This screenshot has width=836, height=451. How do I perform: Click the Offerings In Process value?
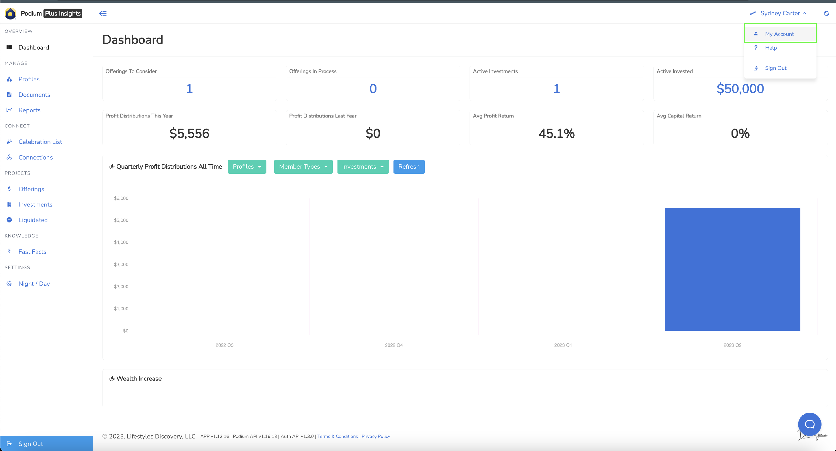tap(373, 89)
